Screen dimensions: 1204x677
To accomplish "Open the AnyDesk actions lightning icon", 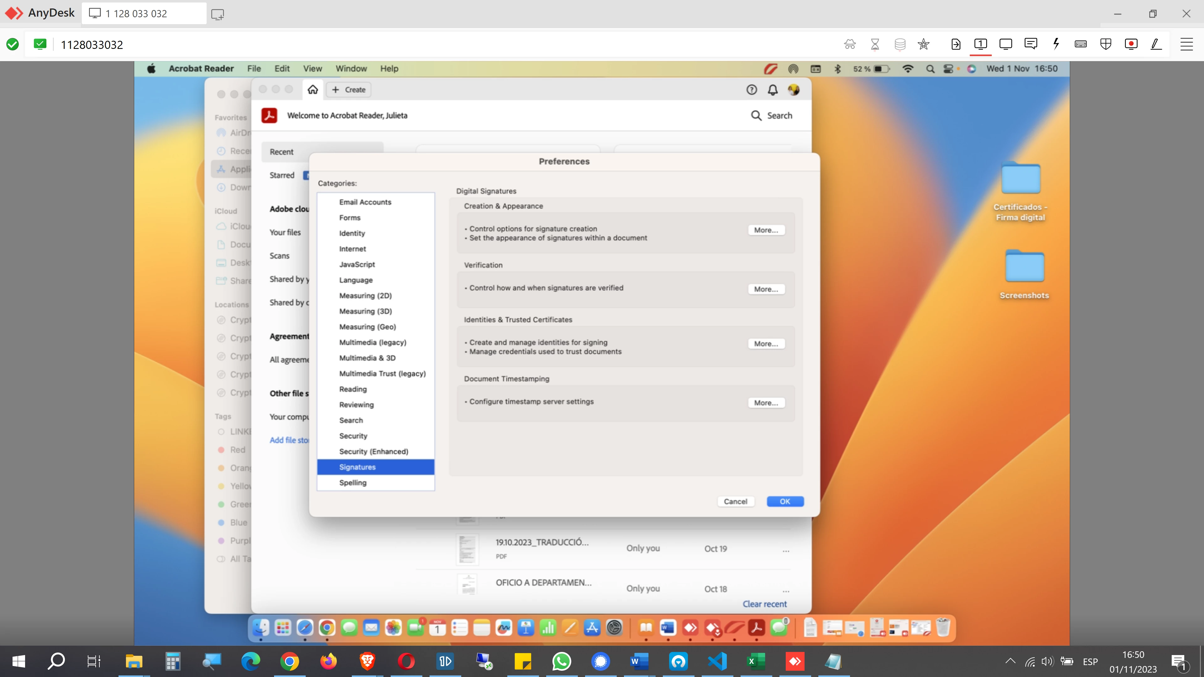I will pyautogui.click(x=1056, y=45).
